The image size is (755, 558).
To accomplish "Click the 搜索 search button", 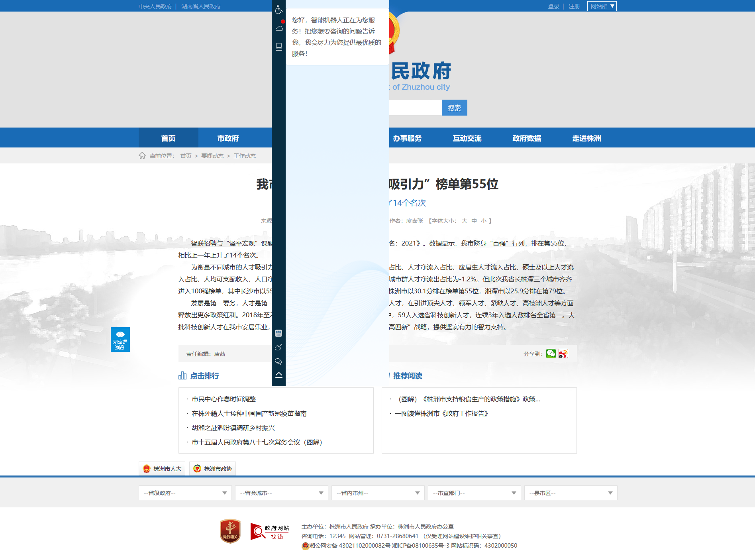I will [x=454, y=108].
